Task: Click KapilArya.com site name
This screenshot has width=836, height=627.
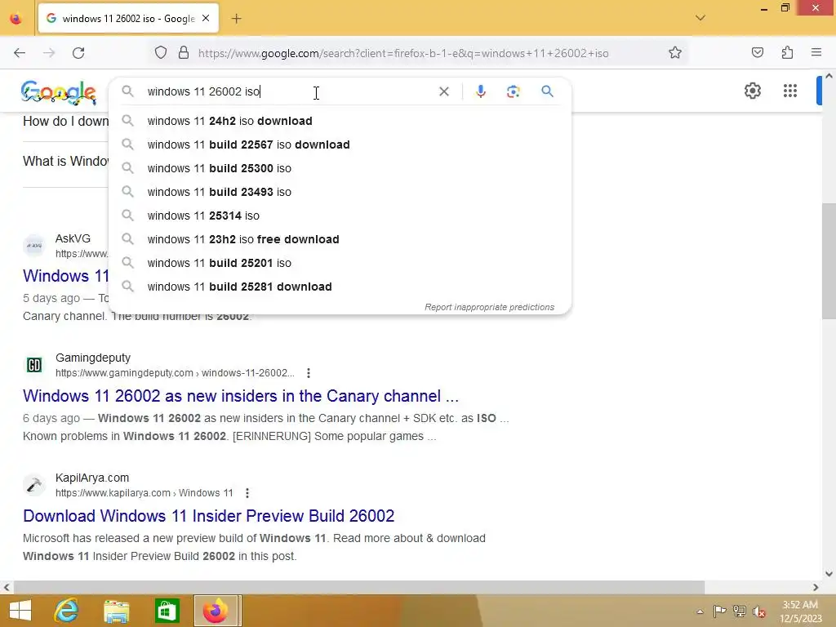Action: point(92,478)
